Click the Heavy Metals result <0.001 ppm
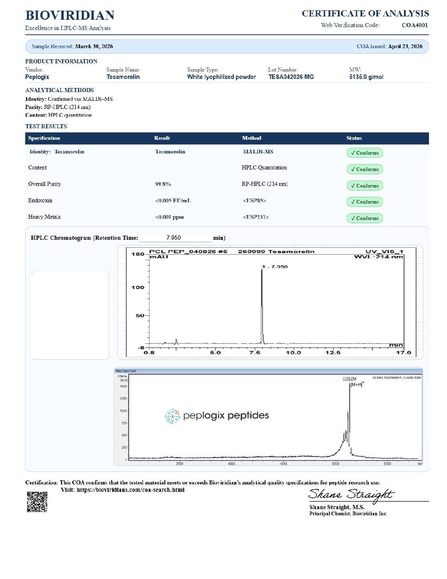Screen dimensions: 447x579 pyautogui.click(x=169, y=217)
